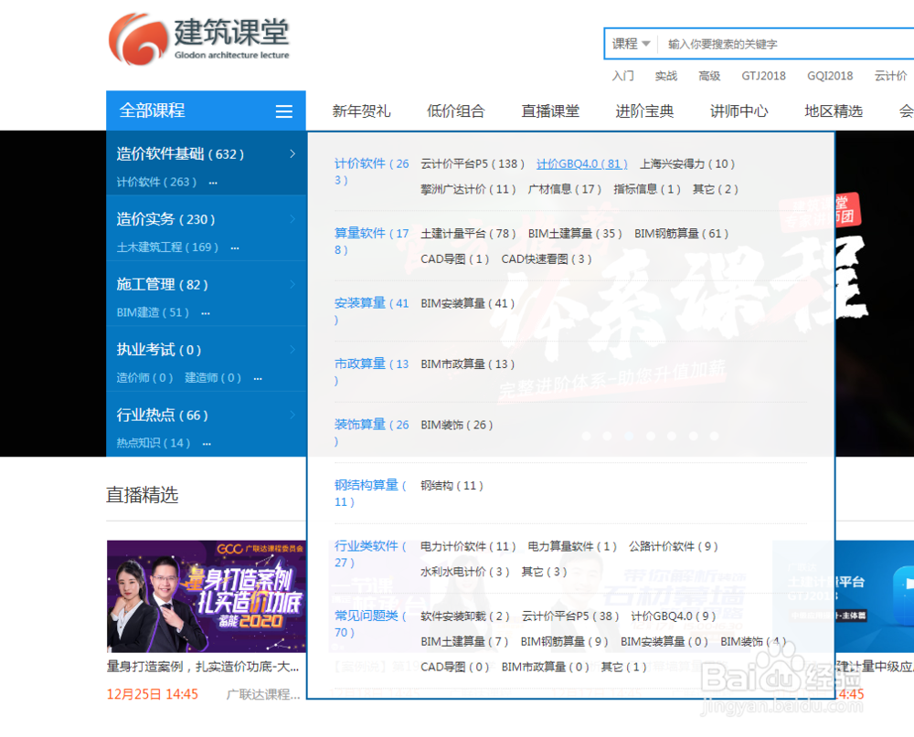
Task: Open the 新年贺礼 nav tab
Action: click(361, 111)
